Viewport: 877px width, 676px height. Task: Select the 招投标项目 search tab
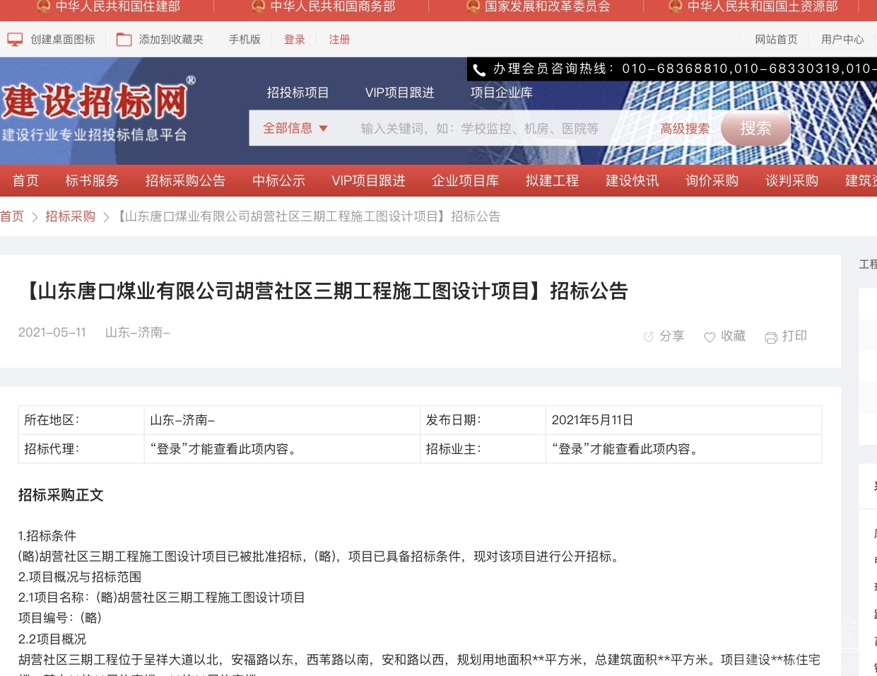[x=298, y=93]
